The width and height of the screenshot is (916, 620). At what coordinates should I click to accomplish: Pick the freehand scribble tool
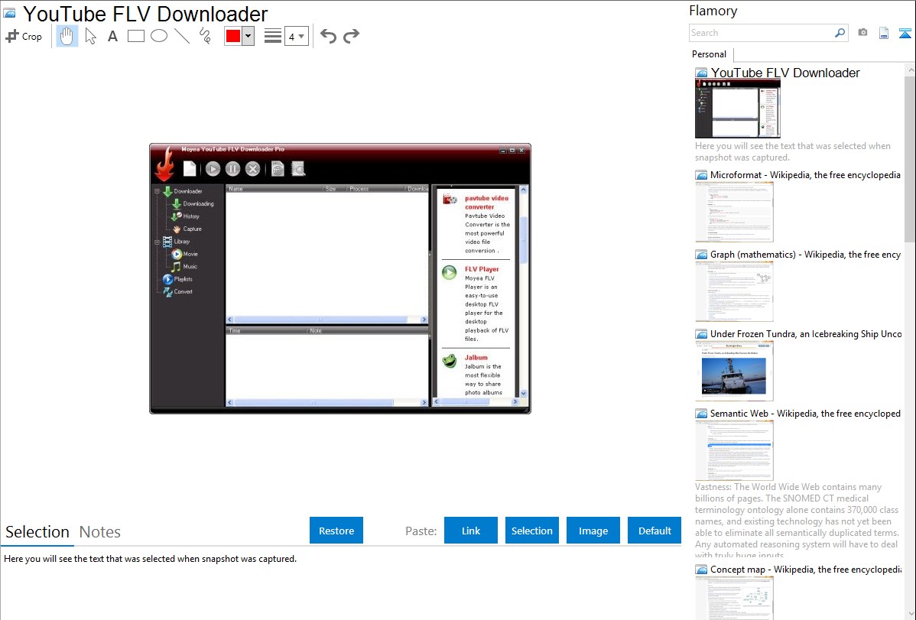click(205, 36)
